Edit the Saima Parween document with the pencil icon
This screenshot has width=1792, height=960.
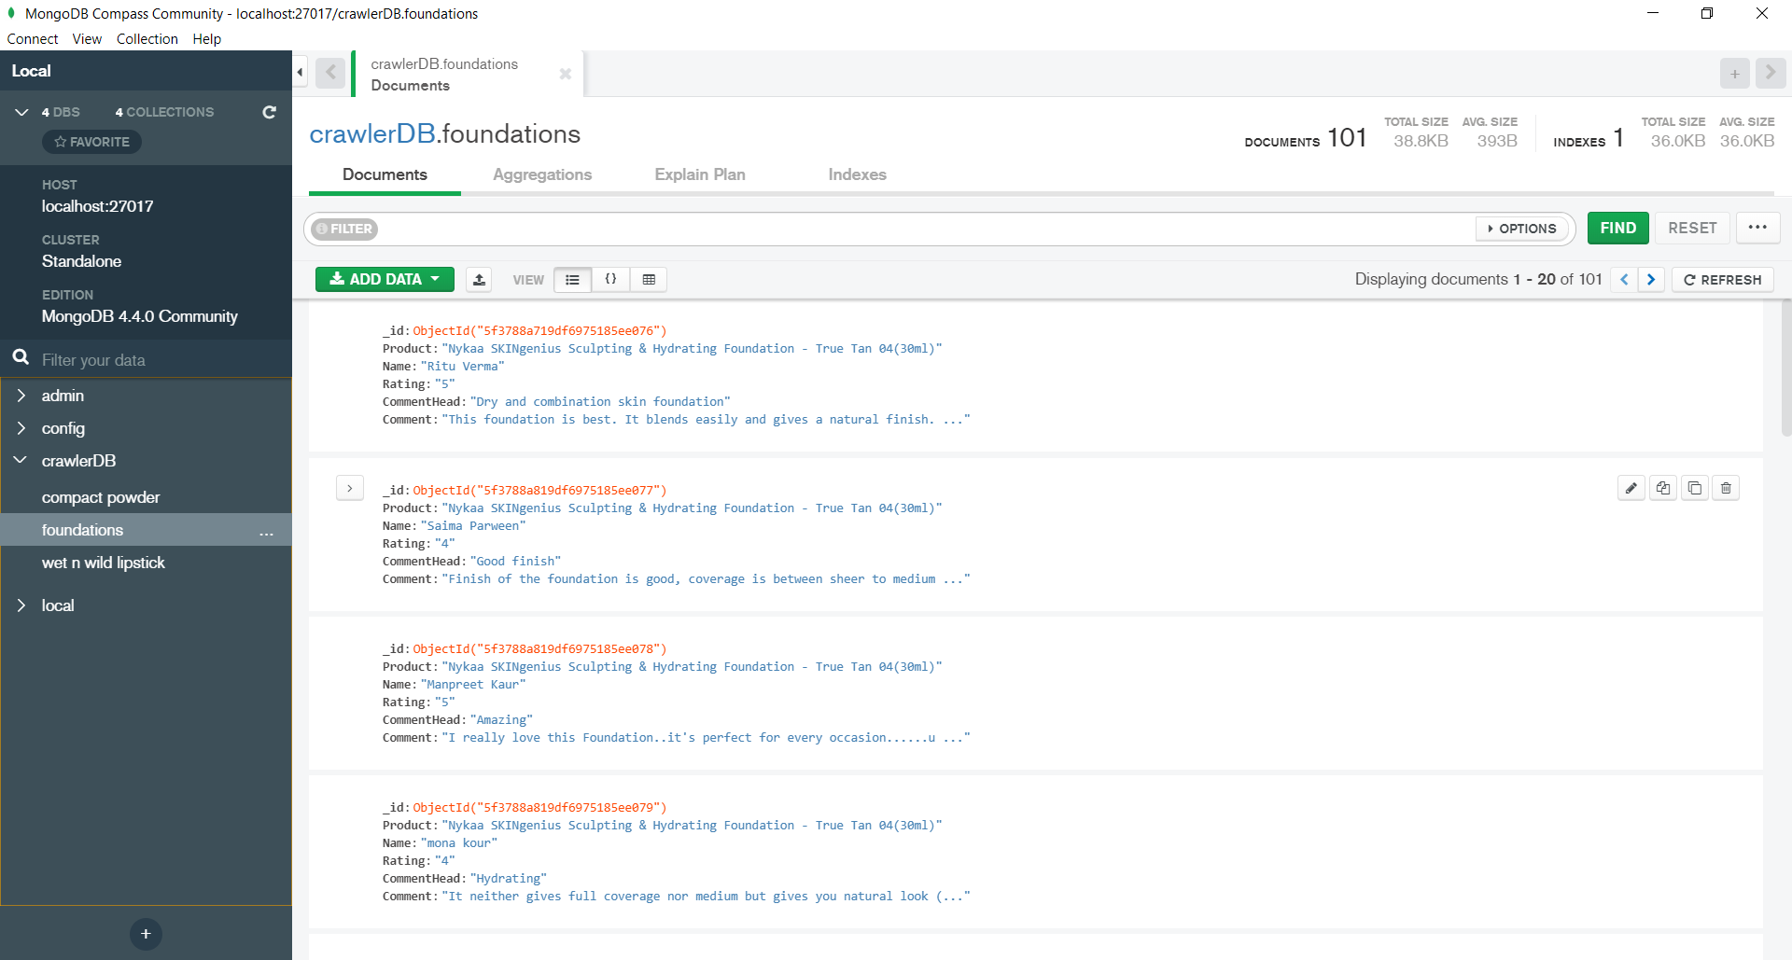pos(1631,488)
